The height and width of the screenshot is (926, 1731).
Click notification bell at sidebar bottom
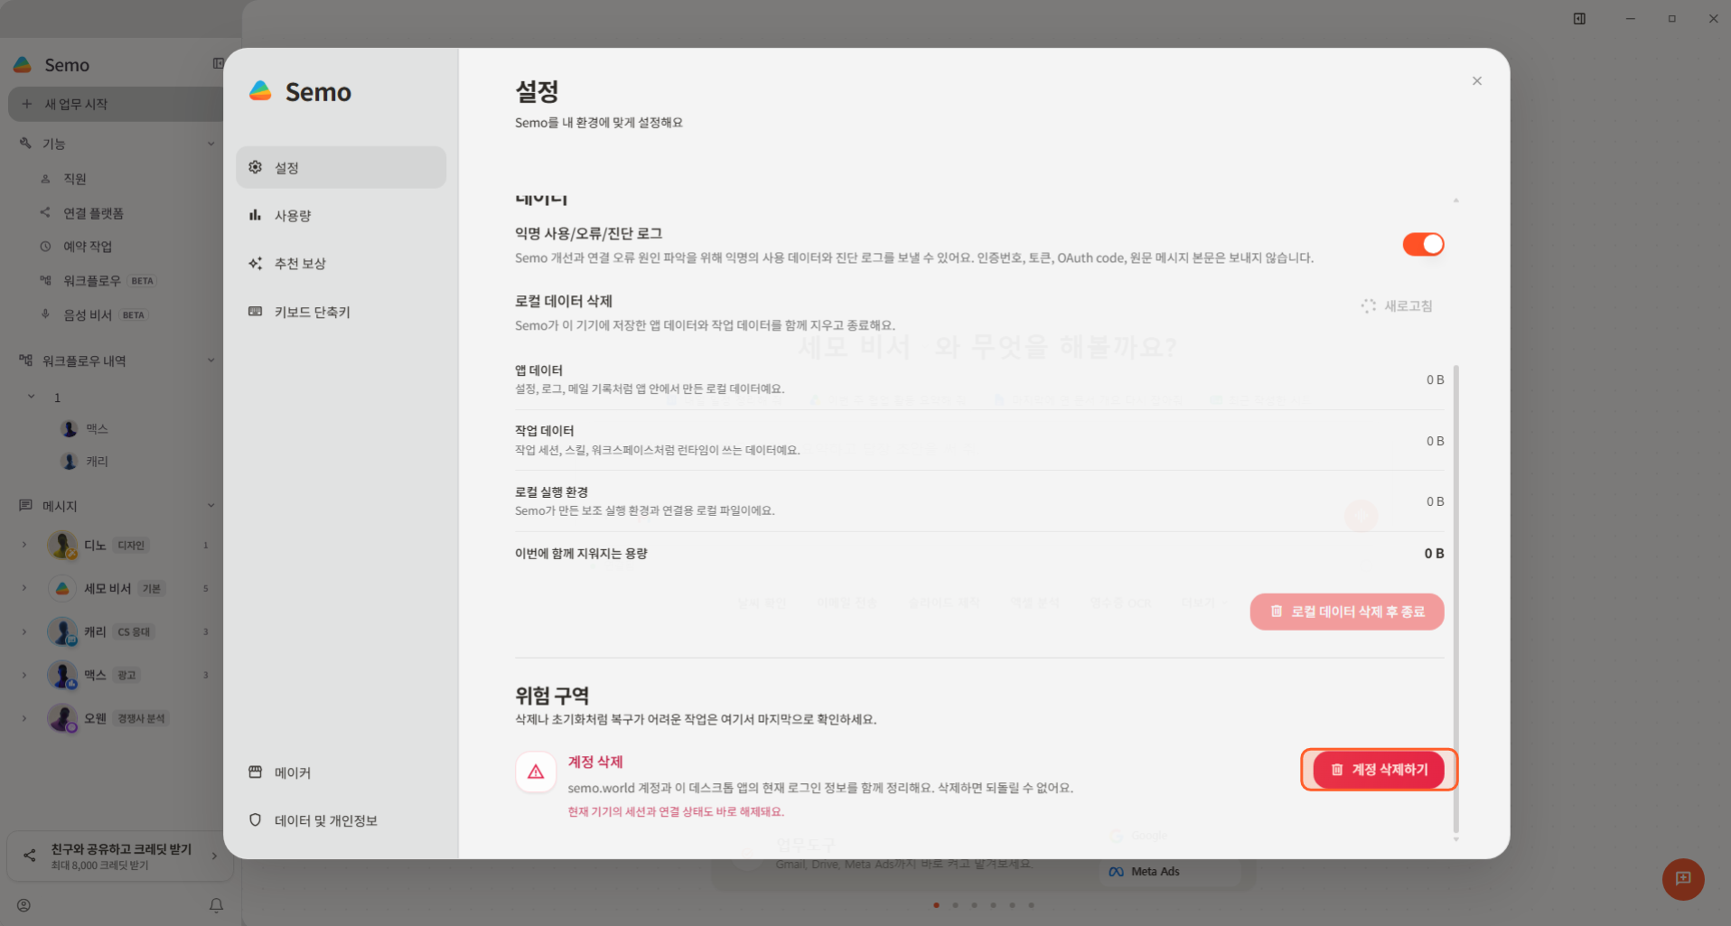click(x=216, y=905)
